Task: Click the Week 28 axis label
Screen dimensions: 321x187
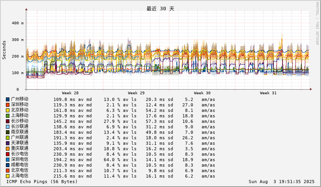Action: point(70,93)
